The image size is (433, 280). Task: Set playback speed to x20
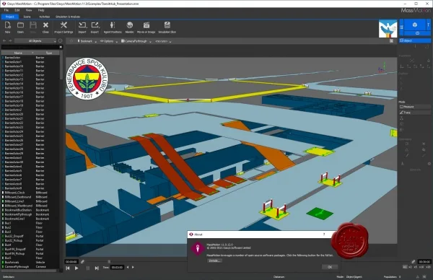coord(428,267)
